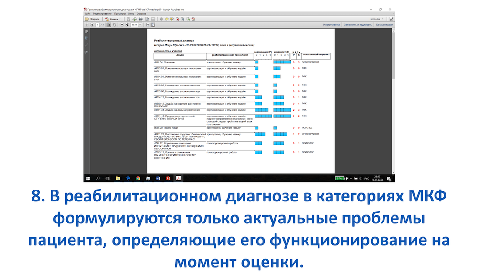Click 'активность и участие' subheading

(x=168, y=51)
